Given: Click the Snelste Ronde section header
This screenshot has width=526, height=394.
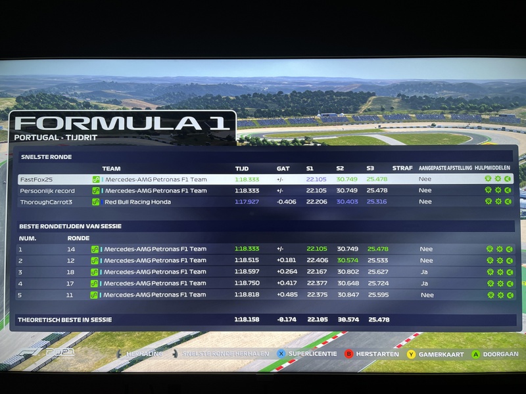Looking at the screenshot, I should click(x=46, y=157).
